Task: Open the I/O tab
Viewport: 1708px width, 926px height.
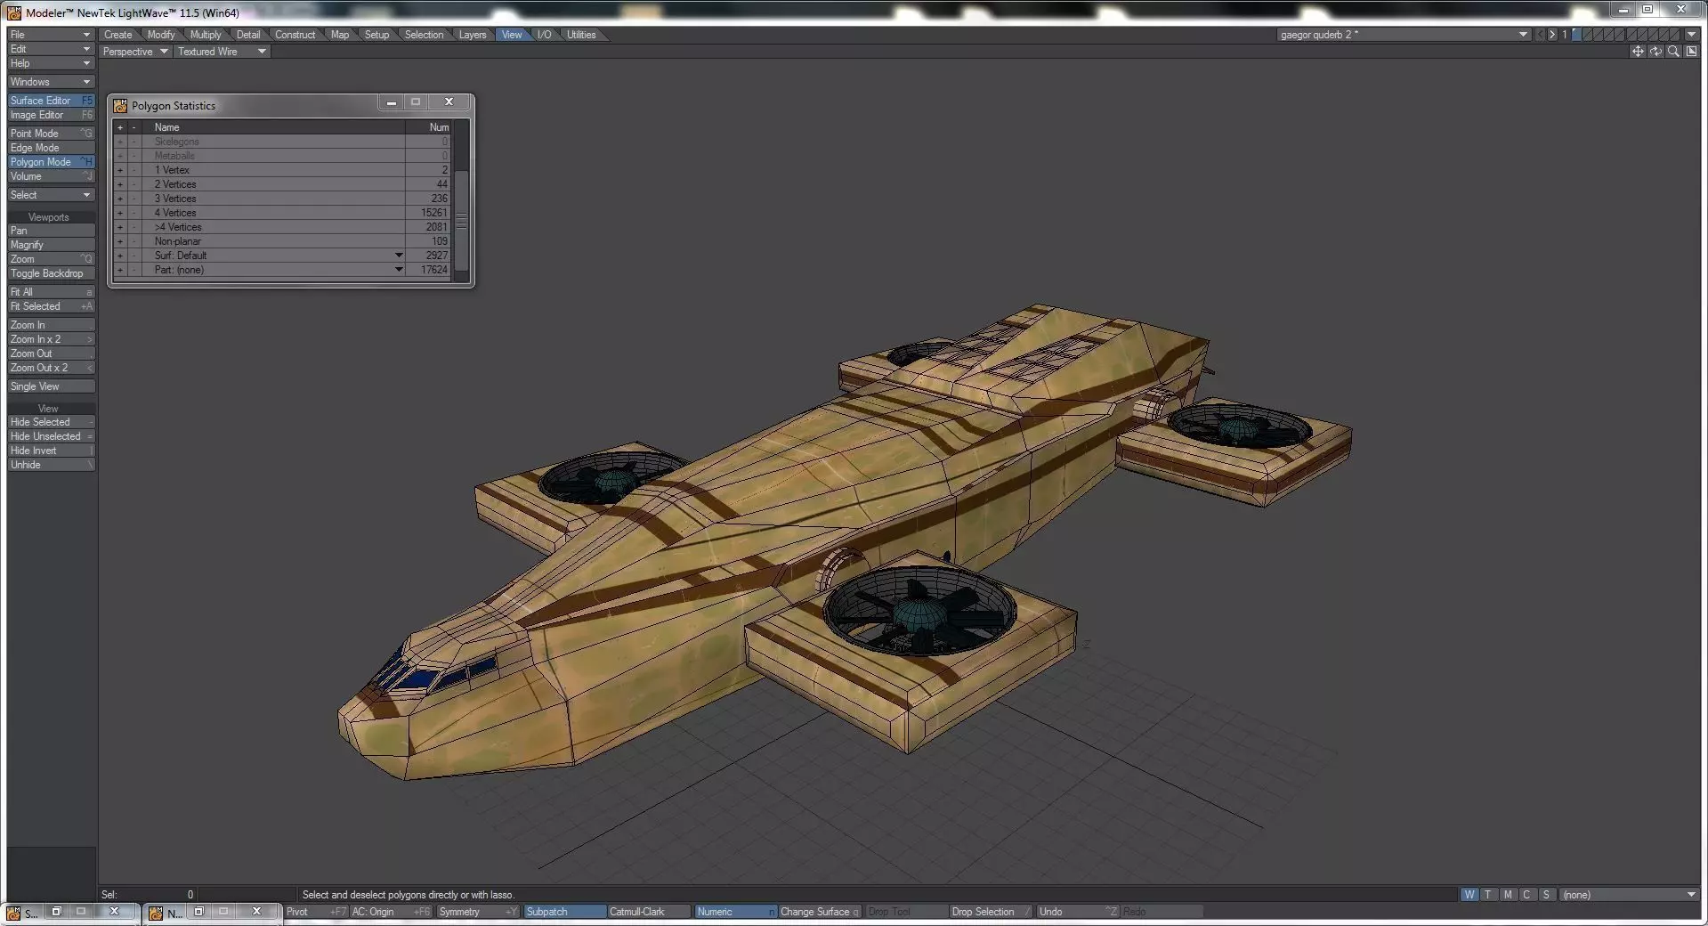Action: [544, 35]
